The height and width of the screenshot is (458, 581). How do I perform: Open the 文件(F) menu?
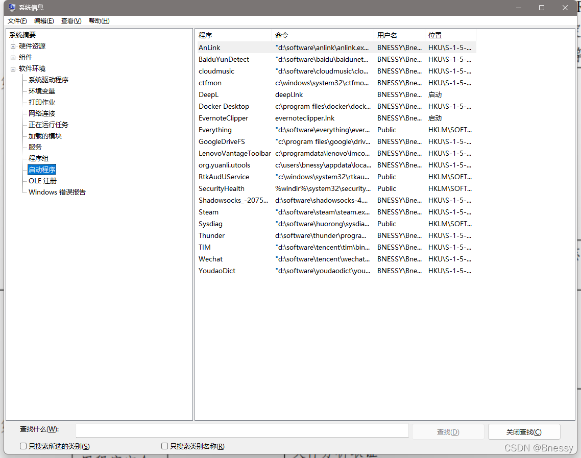coord(17,21)
